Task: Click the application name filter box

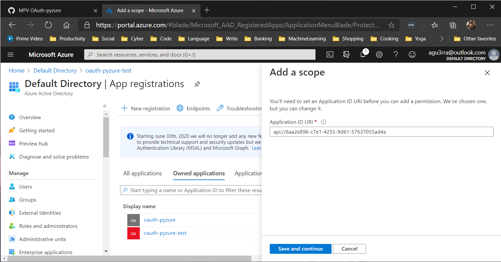Action: click(191, 190)
